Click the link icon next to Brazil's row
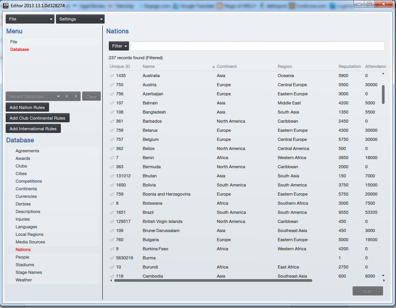Image resolution: width=396 pixels, height=308 pixels. [x=112, y=212]
